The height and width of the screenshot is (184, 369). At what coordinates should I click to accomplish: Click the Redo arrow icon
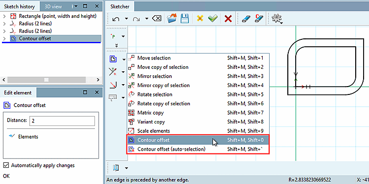[136, 19]
